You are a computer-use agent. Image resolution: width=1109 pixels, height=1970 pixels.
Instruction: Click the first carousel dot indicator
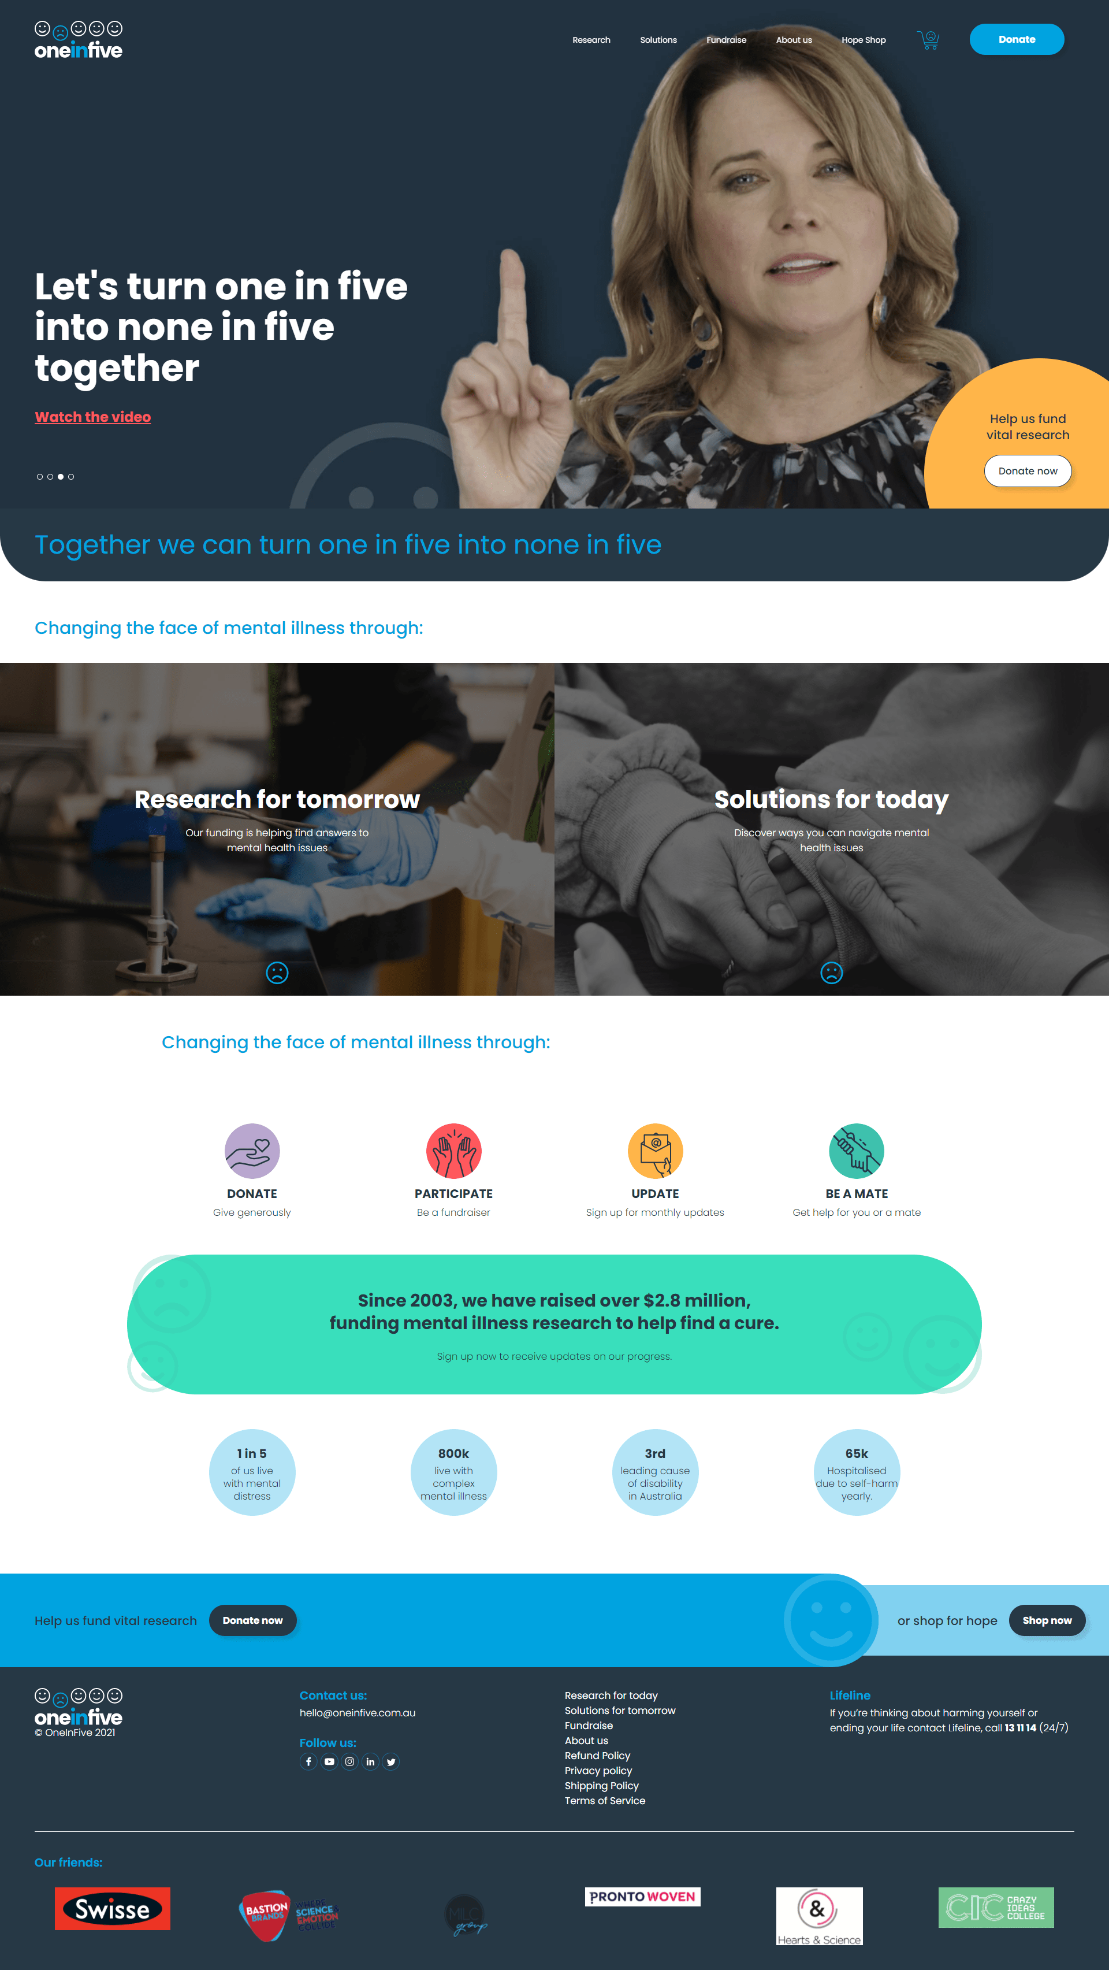click(x=39, y=476)
